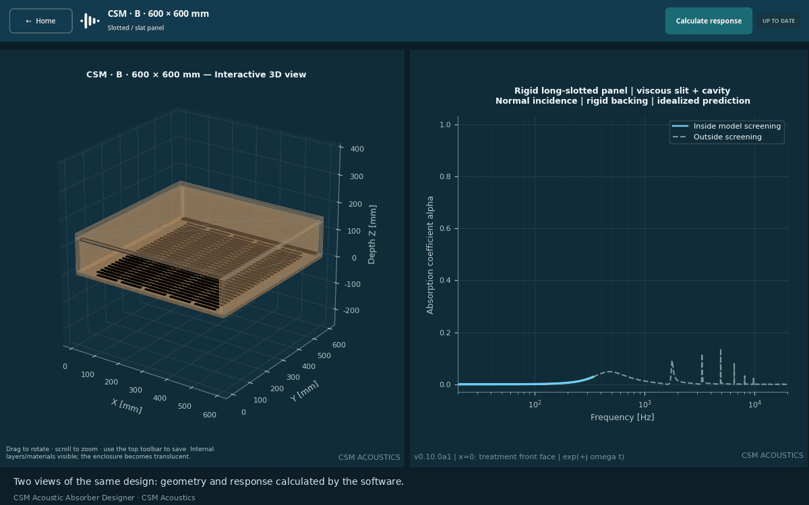This screenshot has width=809, height=505.
Task: Go back using the Home button
Action: click(x=40, y=21)
